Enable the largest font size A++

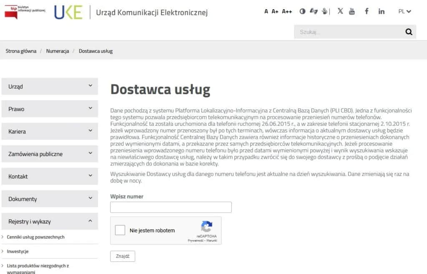click(x=287, y=11)
